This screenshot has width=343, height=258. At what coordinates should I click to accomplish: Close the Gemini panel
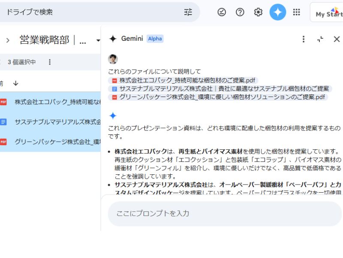tap(337, 39)
